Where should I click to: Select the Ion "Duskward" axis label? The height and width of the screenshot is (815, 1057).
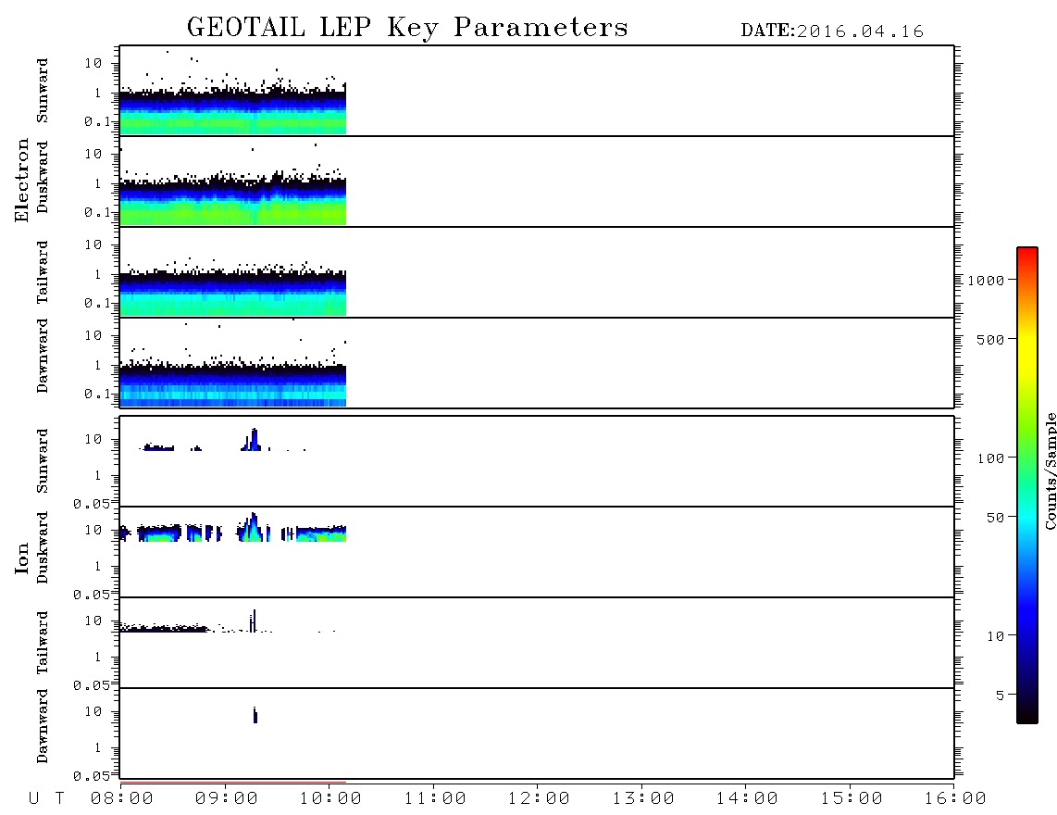tap(43, 547)
